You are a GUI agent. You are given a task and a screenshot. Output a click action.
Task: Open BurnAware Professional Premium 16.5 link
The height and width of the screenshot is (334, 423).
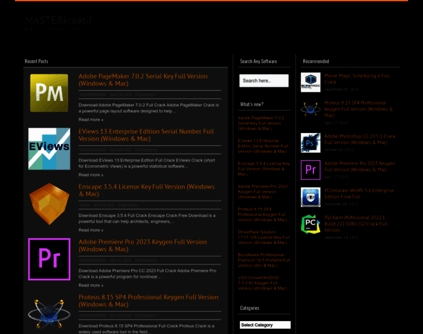(264, 260)
